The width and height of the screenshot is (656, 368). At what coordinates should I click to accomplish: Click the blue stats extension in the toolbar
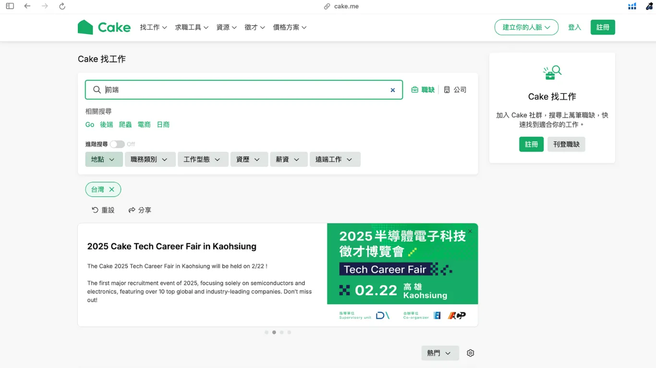[x=632, y=6]
